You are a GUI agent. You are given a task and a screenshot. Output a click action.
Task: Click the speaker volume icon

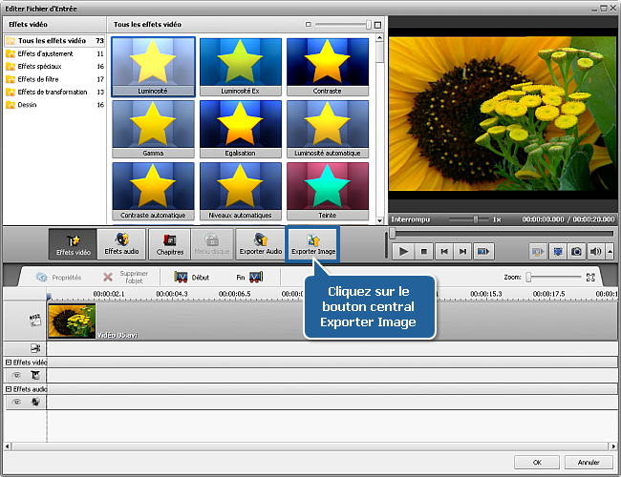pyautogui.click(x=596, y=251)
